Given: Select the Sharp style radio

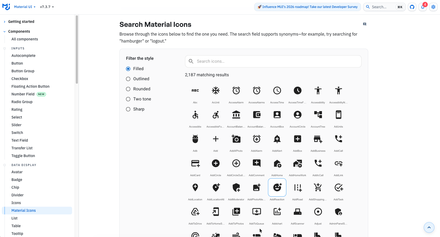Looking at the screenshot, I should (x=128, y=109).
